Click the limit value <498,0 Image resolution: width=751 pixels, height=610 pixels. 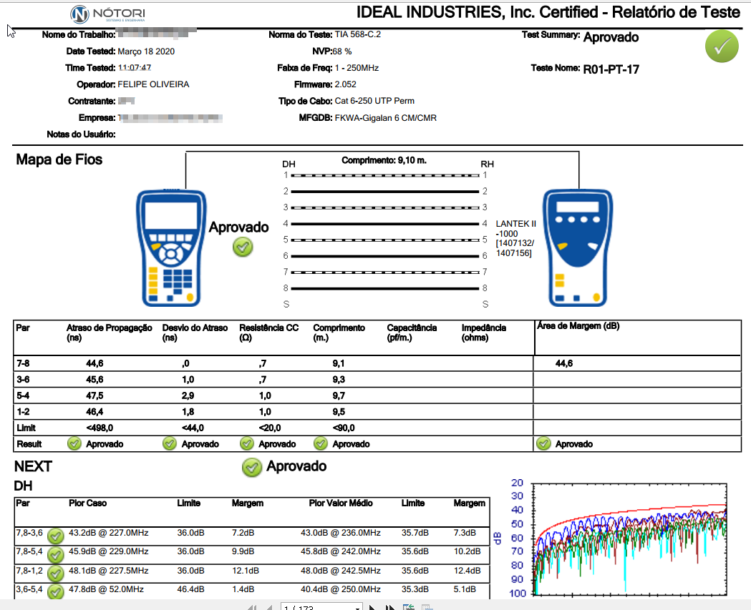pyautogui.click(x=100, y=428)
